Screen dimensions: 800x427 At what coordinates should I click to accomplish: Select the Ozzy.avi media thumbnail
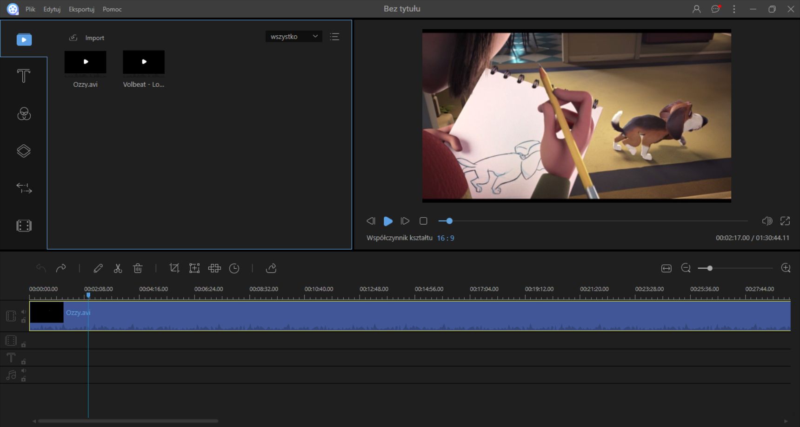pos(85,62)
